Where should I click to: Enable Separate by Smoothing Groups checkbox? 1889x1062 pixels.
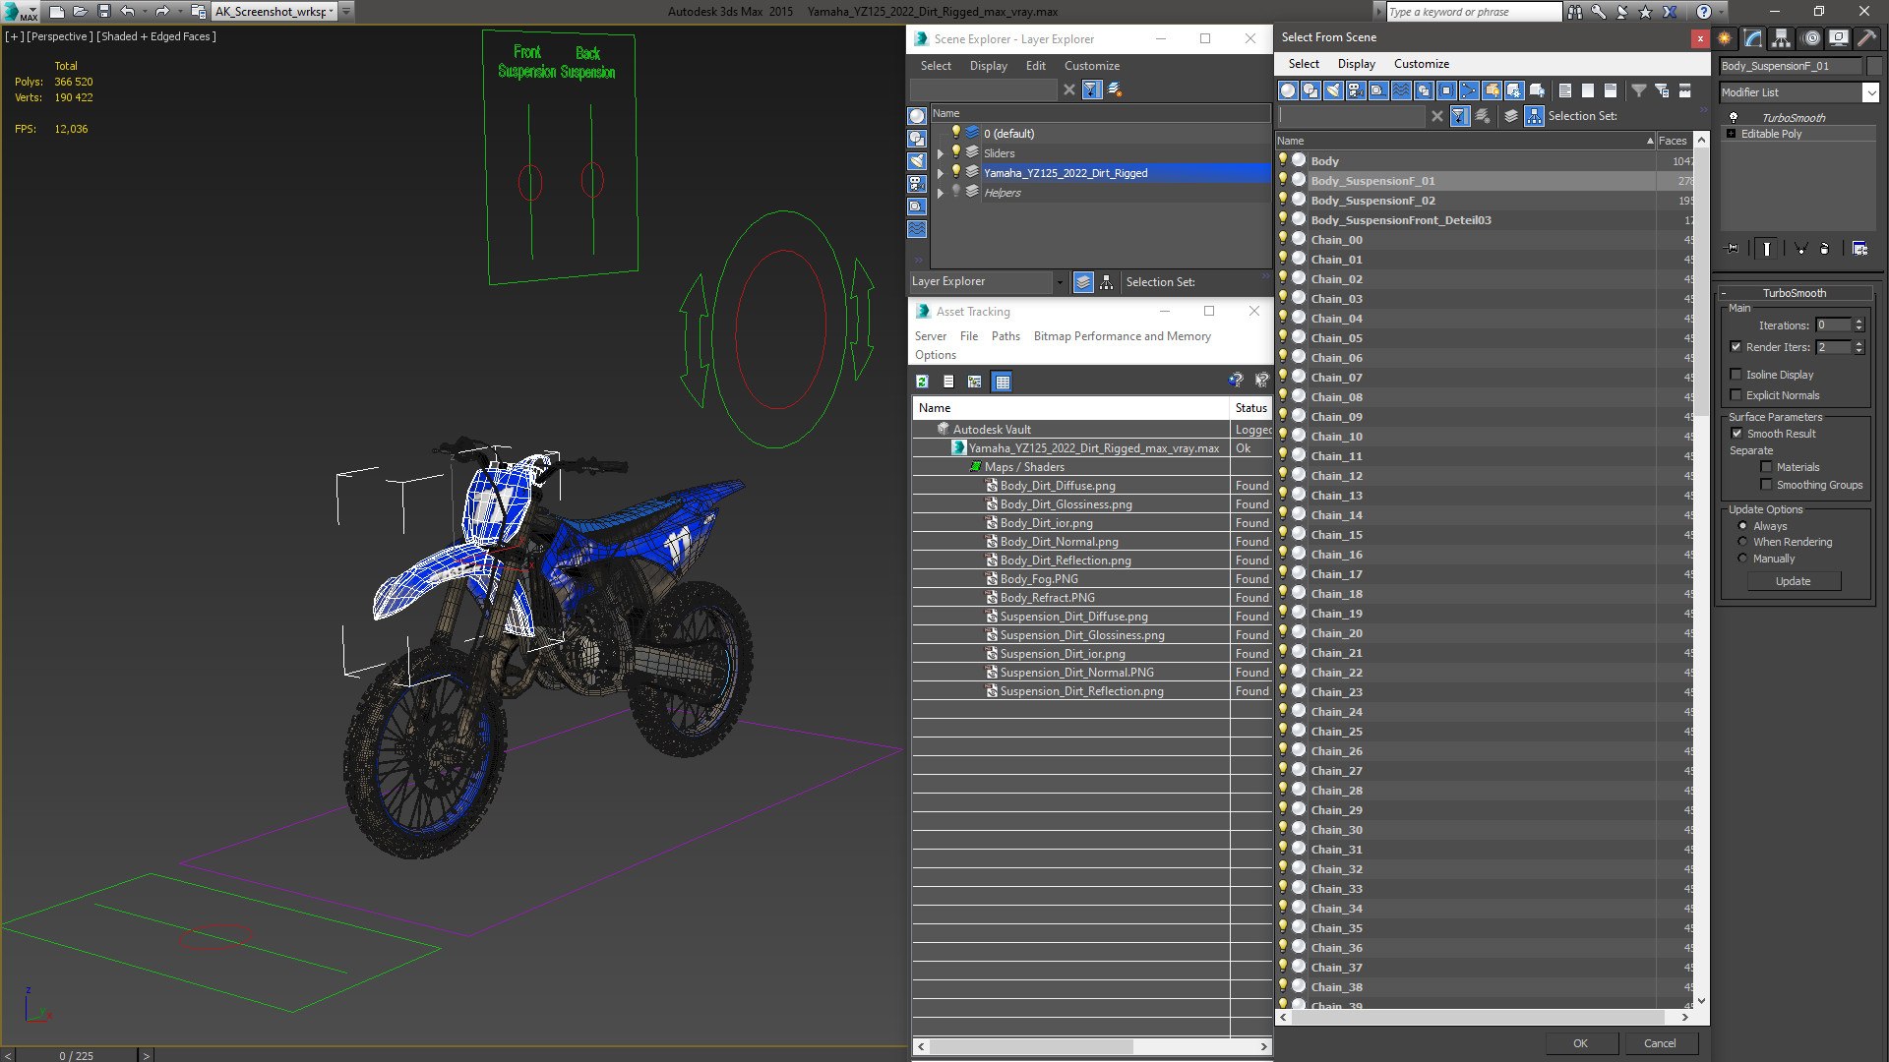pos(1766,485)
